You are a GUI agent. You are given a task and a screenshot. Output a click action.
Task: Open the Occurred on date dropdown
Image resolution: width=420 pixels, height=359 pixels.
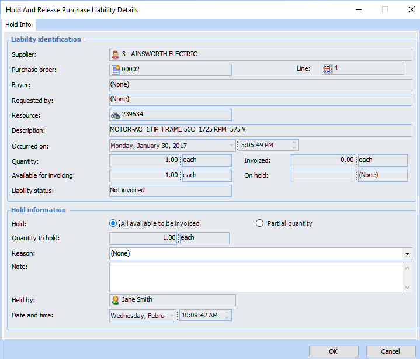coord(231,146)
